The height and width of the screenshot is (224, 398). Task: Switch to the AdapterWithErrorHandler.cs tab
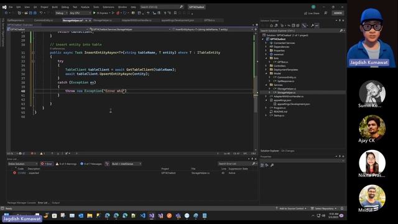point(137,21)
